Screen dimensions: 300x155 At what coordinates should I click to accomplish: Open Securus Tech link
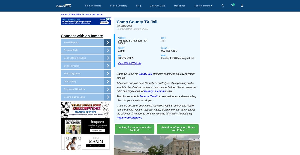(149, 96)
